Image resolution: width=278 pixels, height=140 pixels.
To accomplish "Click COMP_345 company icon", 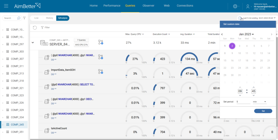I will coord(8,125).
